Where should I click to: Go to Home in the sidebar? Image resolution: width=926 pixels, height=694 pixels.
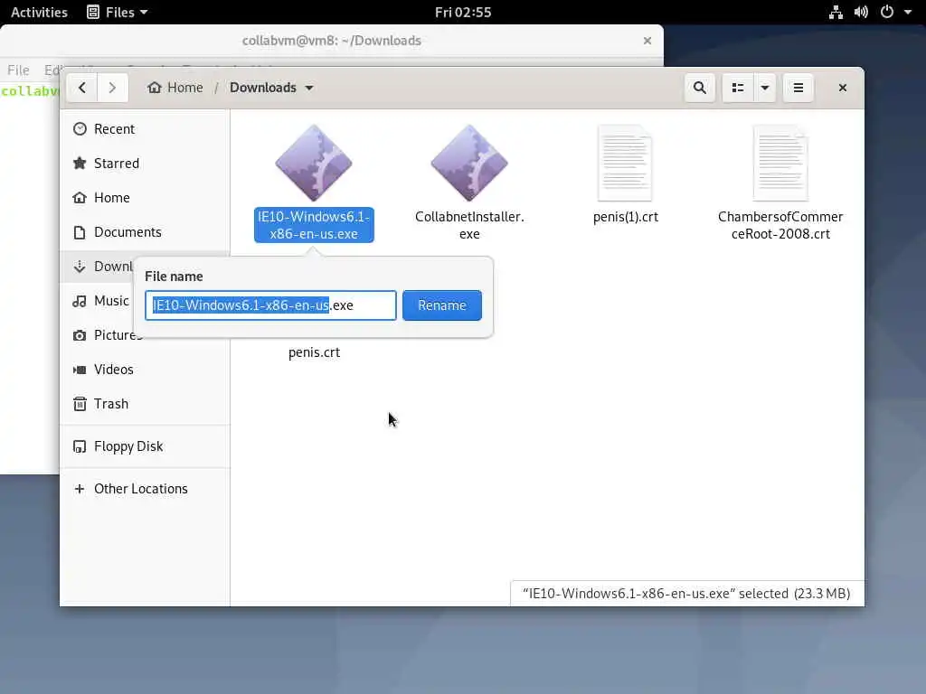[145, 198]
